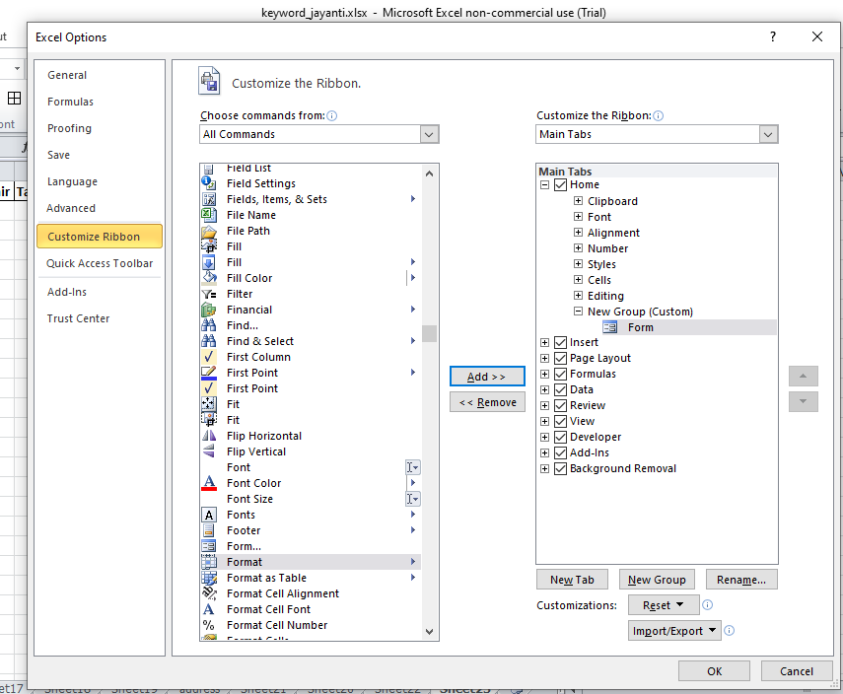843x694 pixels.
Task: Uncheck the Background Removal checkbox
Action: [560, 469]
